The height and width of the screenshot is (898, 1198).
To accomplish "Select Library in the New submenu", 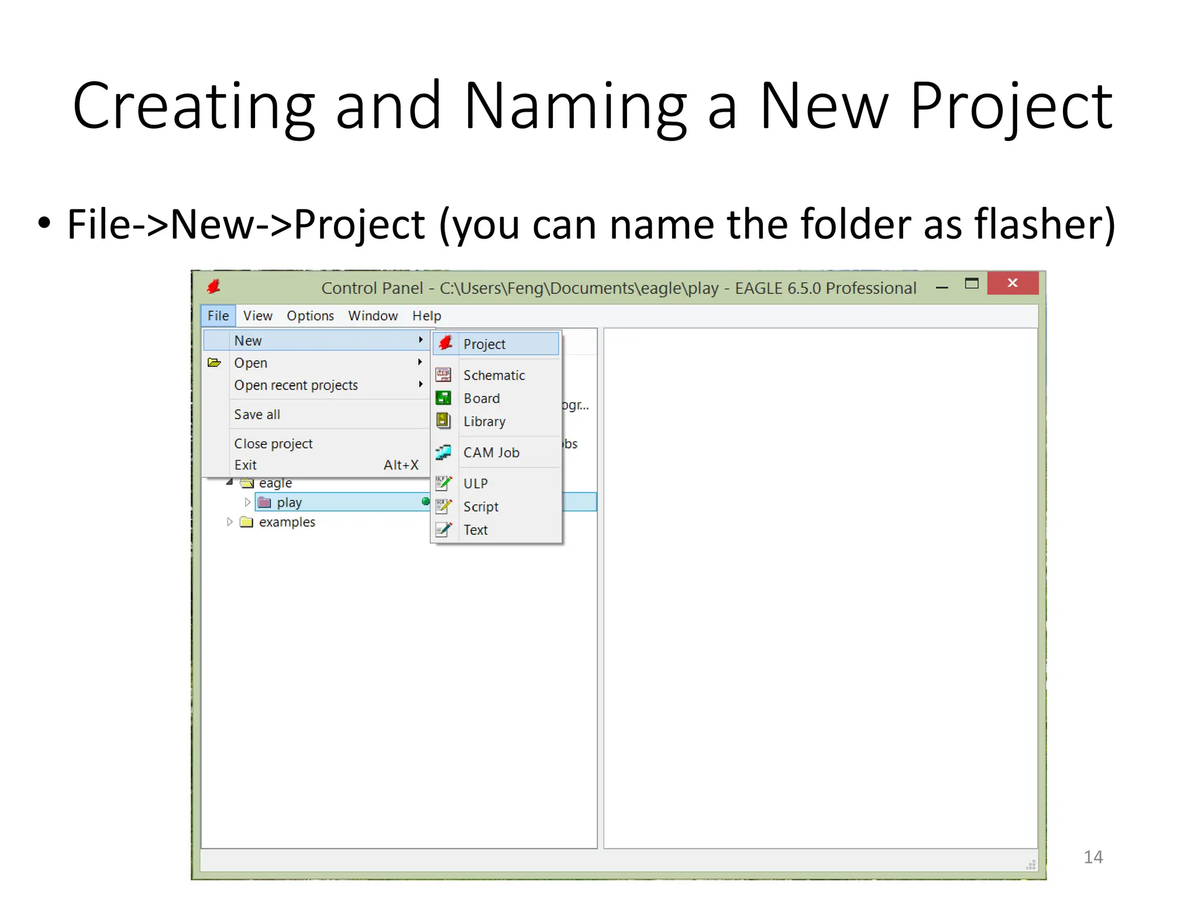I will [496, 421].
